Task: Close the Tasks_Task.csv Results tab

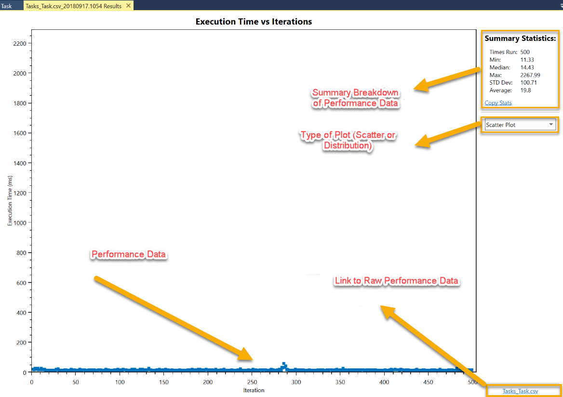Action: pyautogui.click(x=128, y=6)
